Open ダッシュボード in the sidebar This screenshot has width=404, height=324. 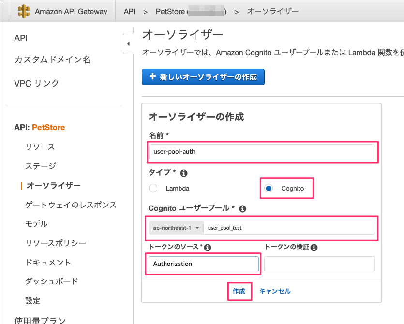point(52,281)
